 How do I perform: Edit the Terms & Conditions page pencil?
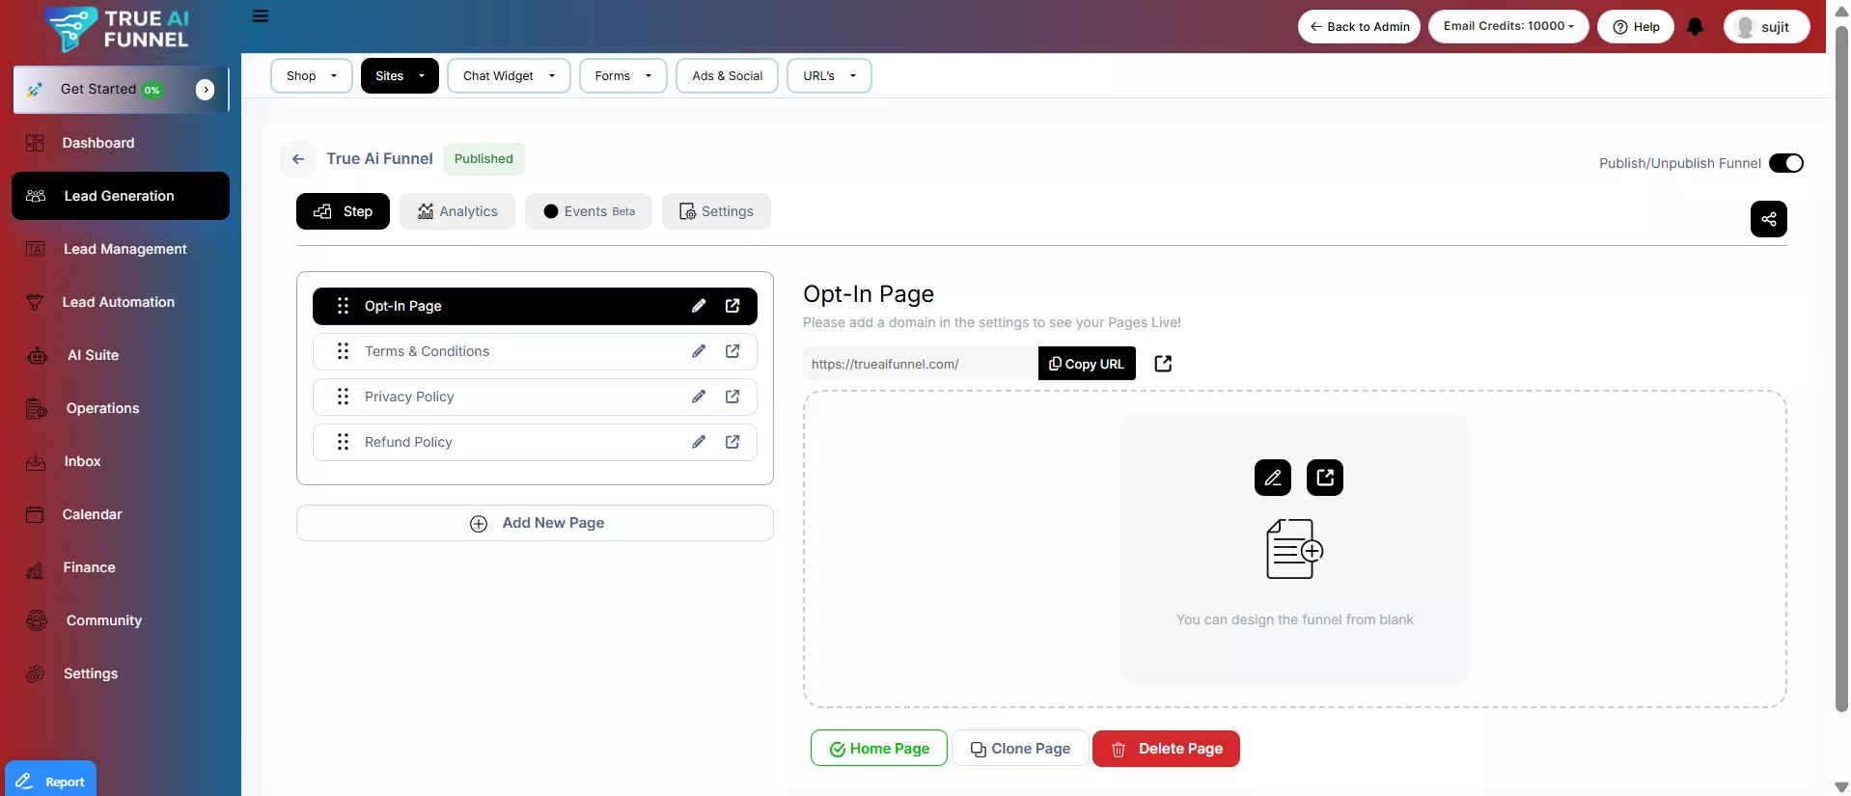699,351
